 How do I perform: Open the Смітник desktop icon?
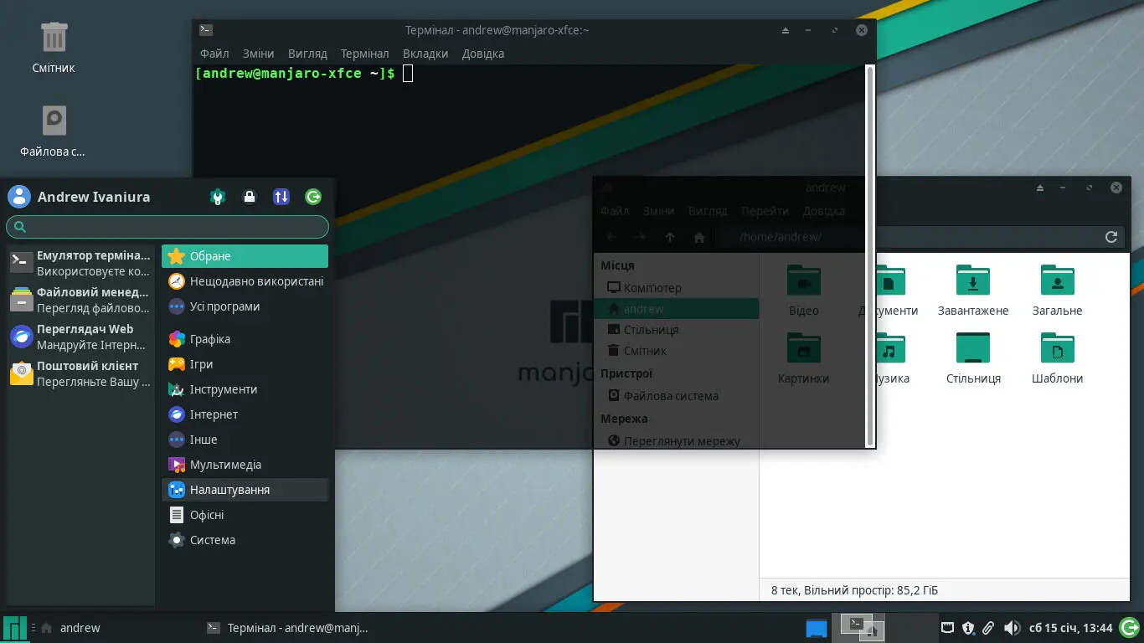point(54,48)
